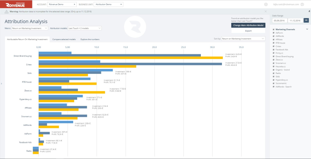Click the yellow bar for Direct Brand buying
311x159 pixels.
tap(131, 58)
